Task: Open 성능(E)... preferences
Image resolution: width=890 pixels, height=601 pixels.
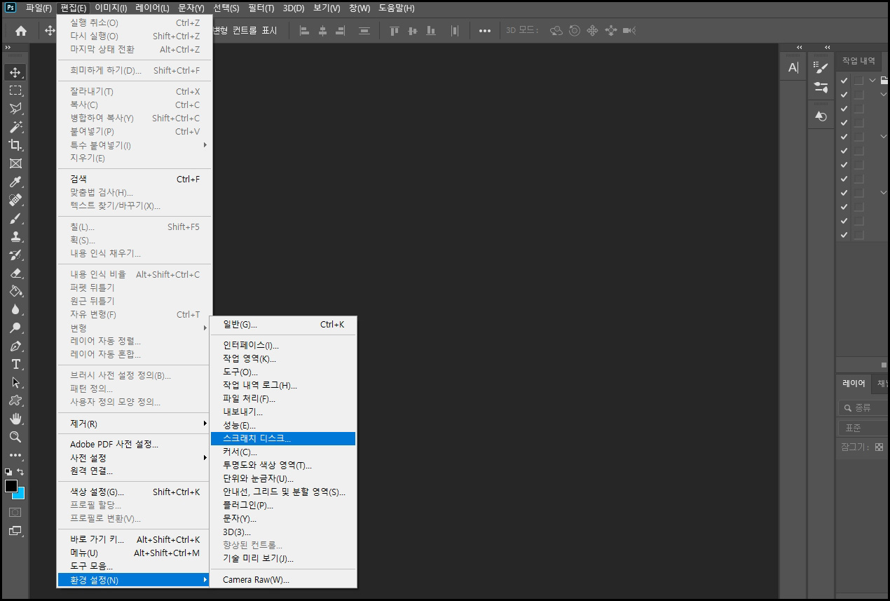Action: click(283, 425)
